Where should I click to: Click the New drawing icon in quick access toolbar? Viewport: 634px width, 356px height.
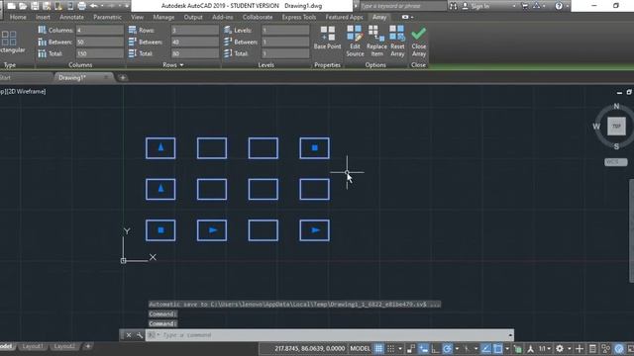[11, 6]
